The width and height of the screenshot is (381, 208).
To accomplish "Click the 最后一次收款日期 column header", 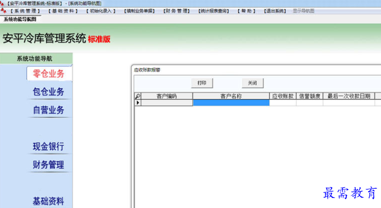I will tap(349, 96).
